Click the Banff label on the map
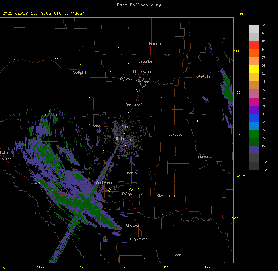The image size is (278, 271). [x=40, y=182]
